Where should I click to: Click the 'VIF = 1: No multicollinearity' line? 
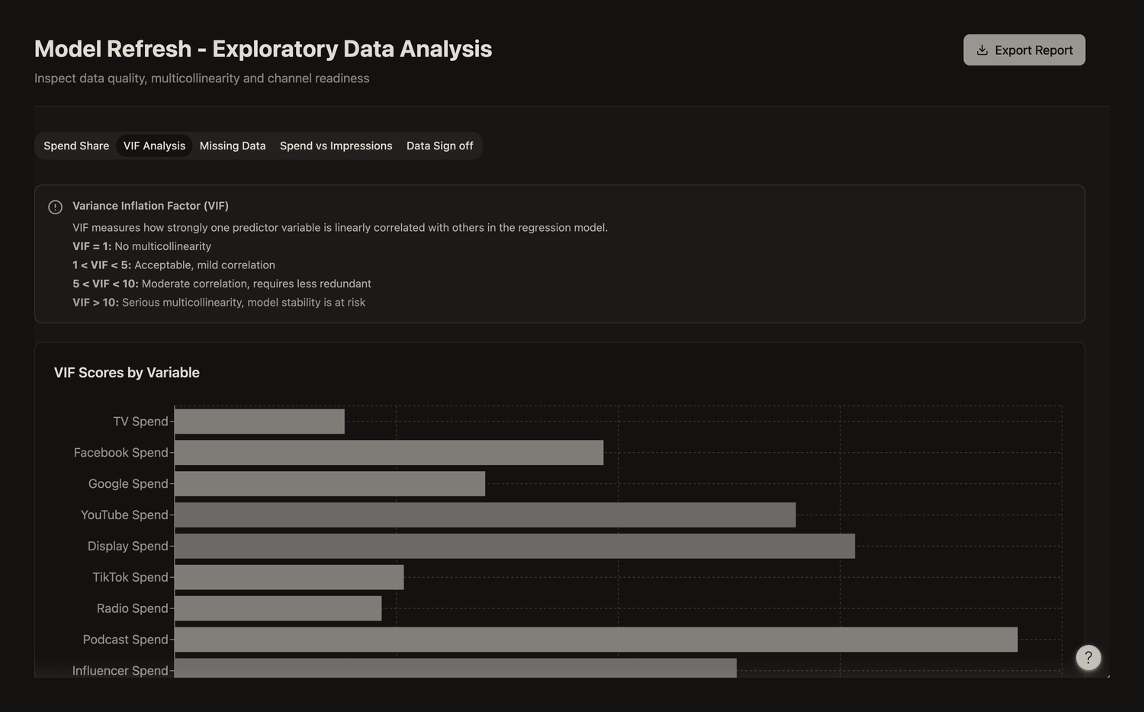pyautogui.click(x=142, y=246)
